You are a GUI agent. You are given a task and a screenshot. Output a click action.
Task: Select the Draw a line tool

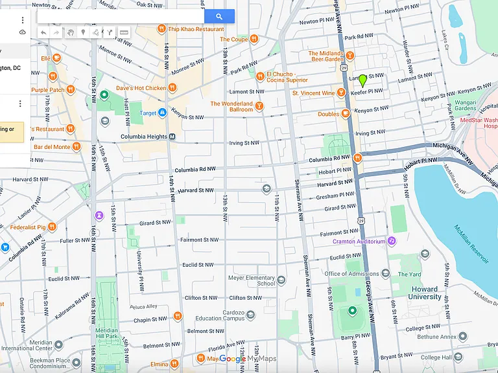(95, 32)
